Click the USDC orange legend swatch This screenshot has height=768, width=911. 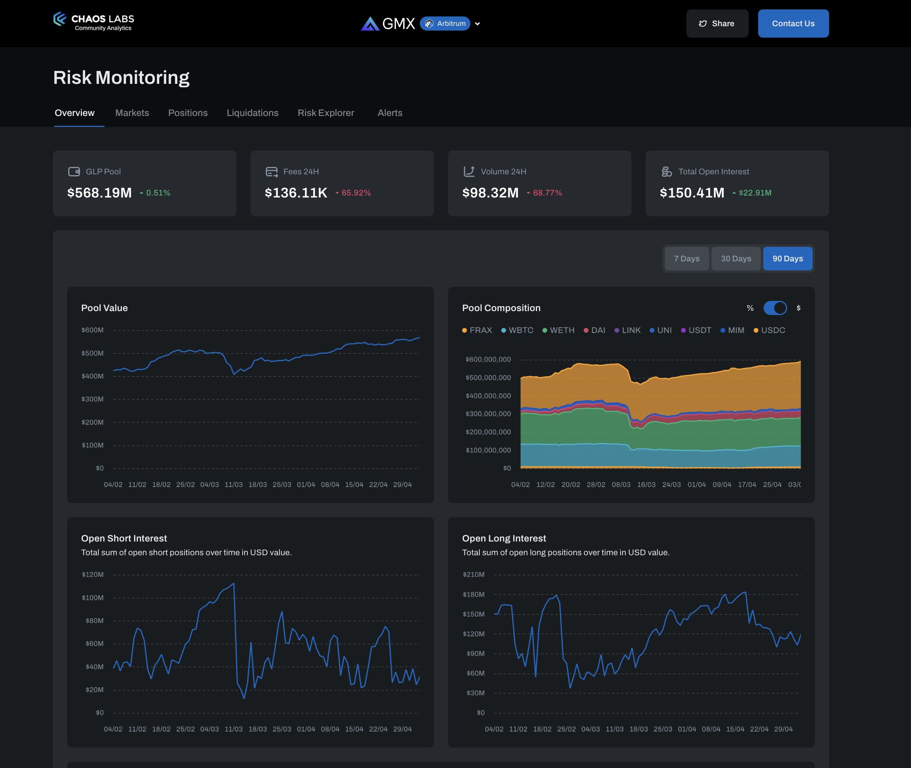click(x=756, y=330)
